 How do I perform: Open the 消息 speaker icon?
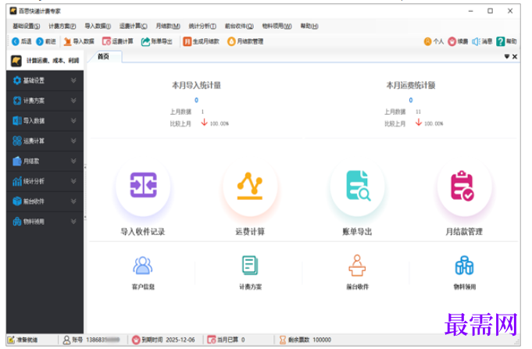pos(476,41)
